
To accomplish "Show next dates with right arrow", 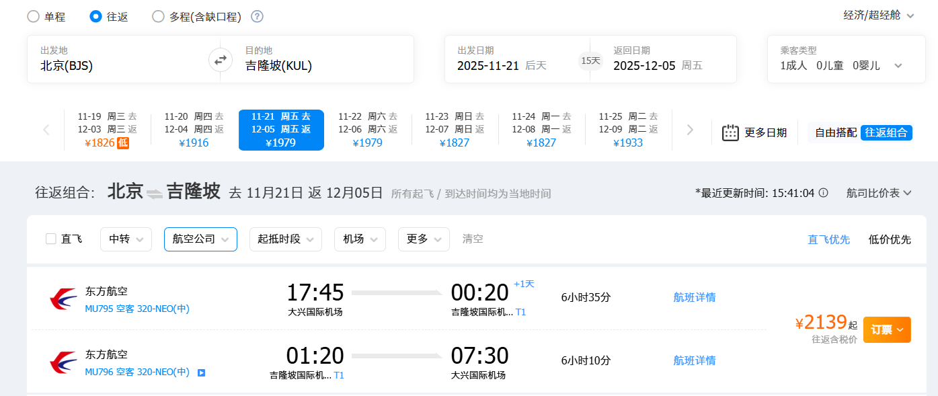I will pyautogui.click(x=690, y=130).
